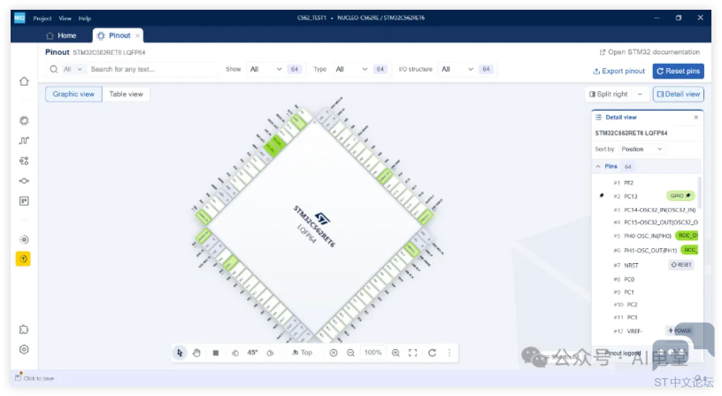Select the pointer cursor tool
722x396 pixels.
pos(180,353)
